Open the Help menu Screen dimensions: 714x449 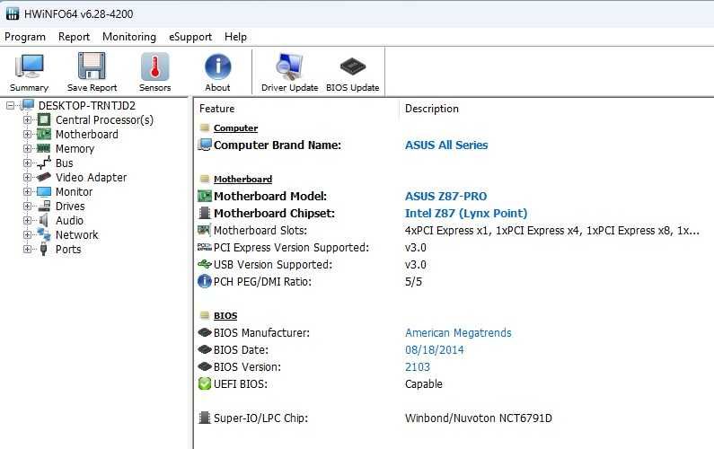coord(235,37)
